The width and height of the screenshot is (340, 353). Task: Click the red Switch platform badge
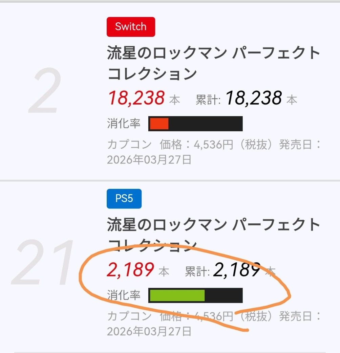pyautogui.click(x=131, y=27)
